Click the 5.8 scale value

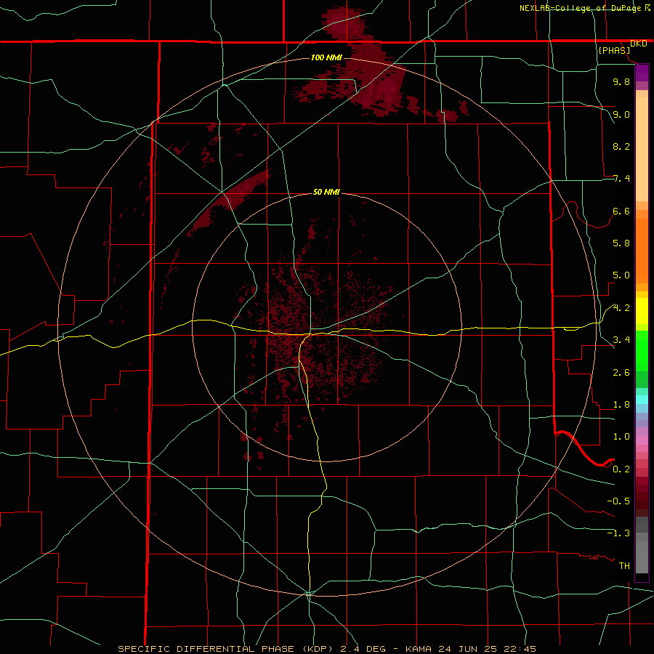coord(621,243)
